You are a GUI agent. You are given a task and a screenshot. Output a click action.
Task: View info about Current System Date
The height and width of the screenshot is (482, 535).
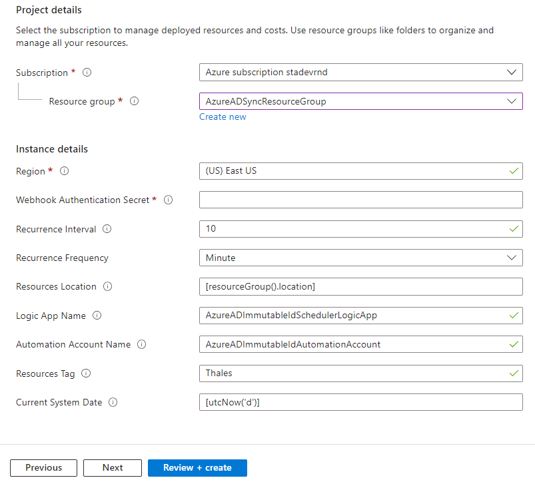pyautogui.click(x=113, y=402)
